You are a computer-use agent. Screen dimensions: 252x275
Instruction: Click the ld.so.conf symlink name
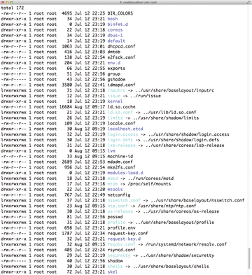pyautogui.click(x=120, y=113)
